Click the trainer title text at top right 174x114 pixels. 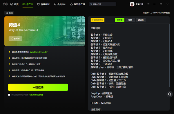coord(156,13)
